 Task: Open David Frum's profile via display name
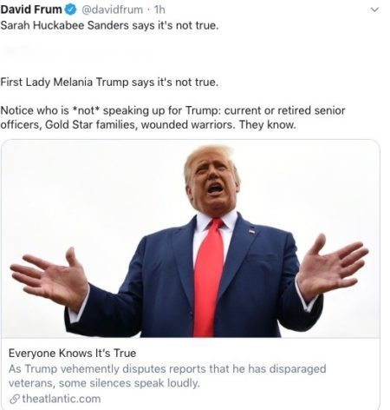[31, 10]
